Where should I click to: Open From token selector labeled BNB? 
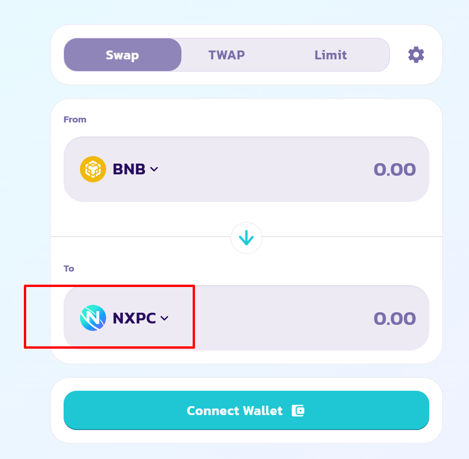(119, 169)
